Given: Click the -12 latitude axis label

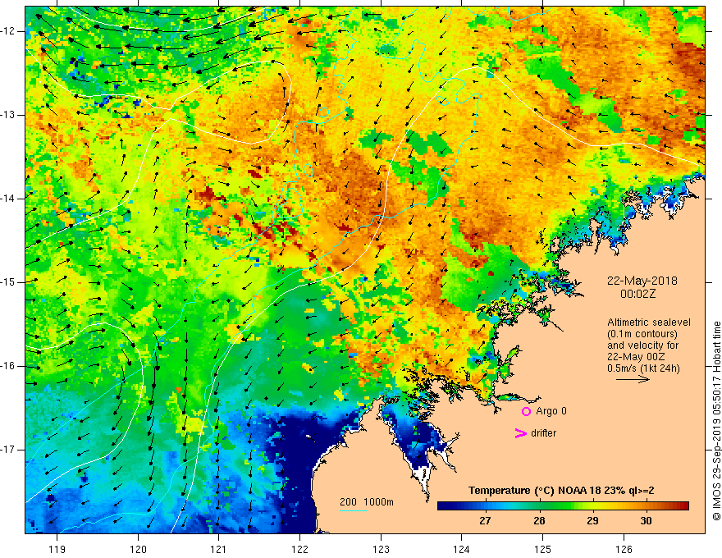Looking at the screenshot, I should click(9, 31).
